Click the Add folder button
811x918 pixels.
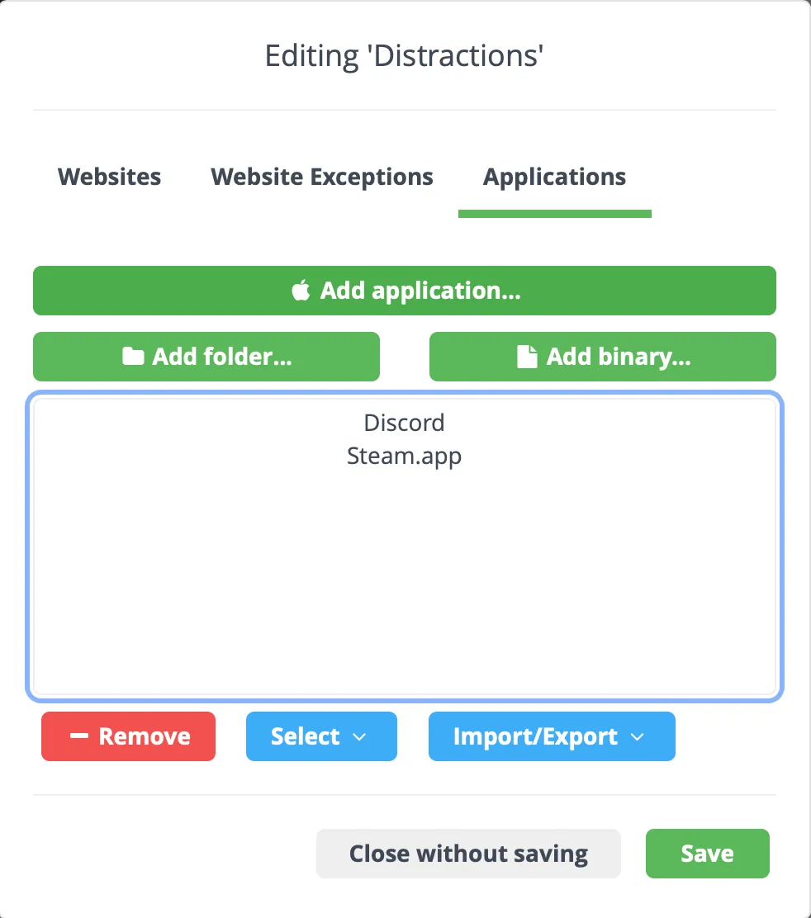pyautogui.click(x=206, y=356)
